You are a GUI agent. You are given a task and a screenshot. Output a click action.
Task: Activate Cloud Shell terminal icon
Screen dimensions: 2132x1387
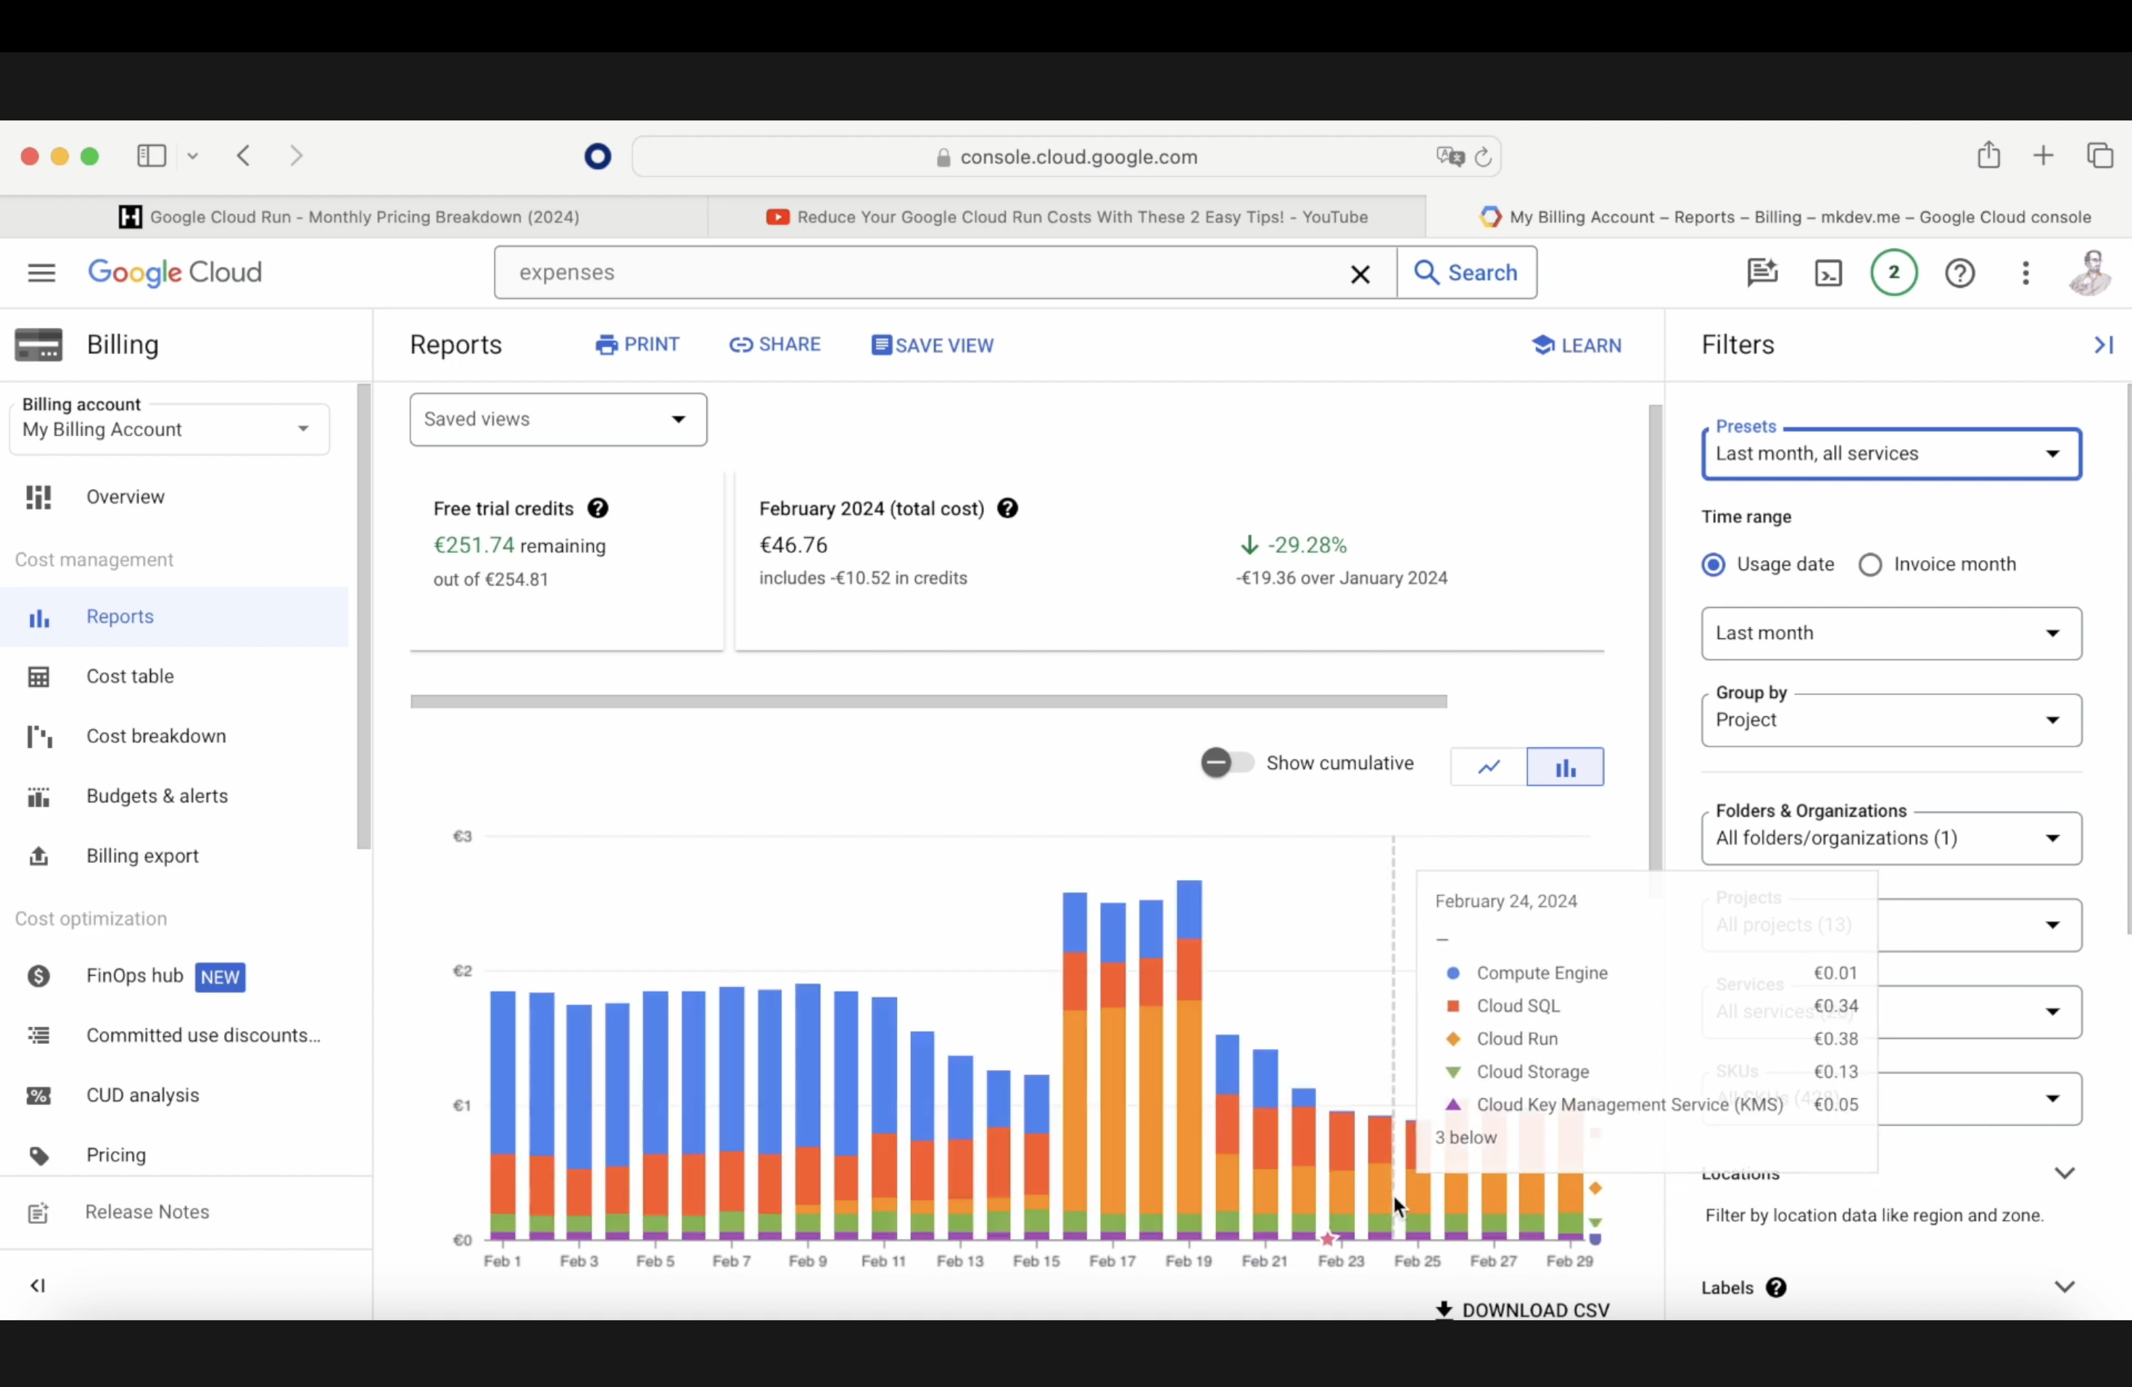1828,272
